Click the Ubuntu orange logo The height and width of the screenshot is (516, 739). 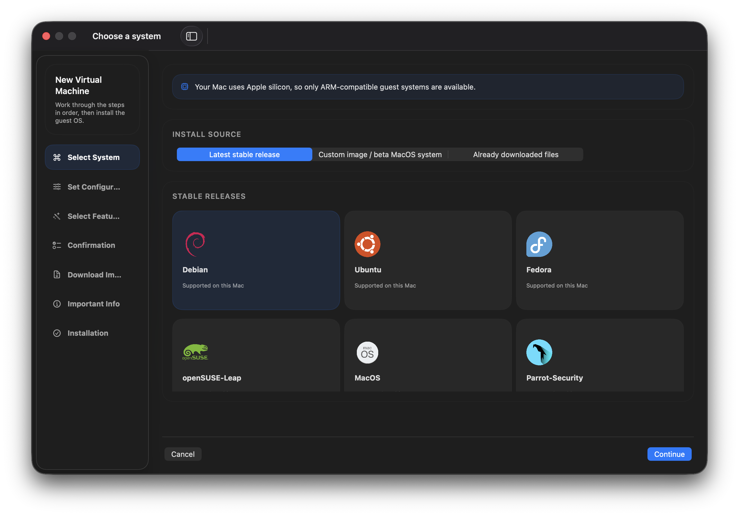click(x=367, y=244)
